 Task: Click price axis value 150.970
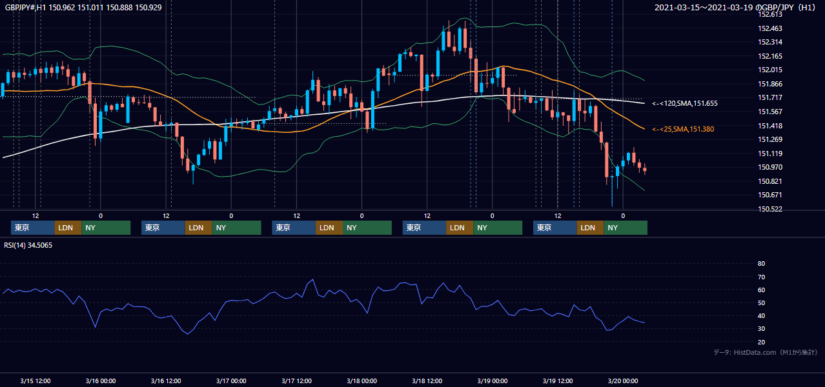pos(770,167)
